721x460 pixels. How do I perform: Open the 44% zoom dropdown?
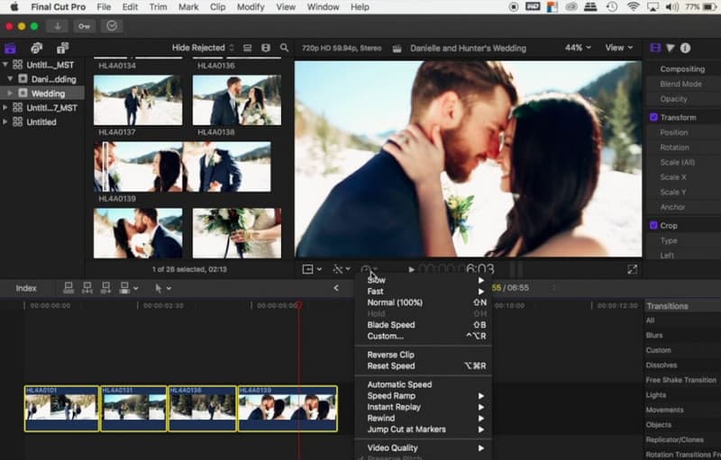click(x=578, y=48)
